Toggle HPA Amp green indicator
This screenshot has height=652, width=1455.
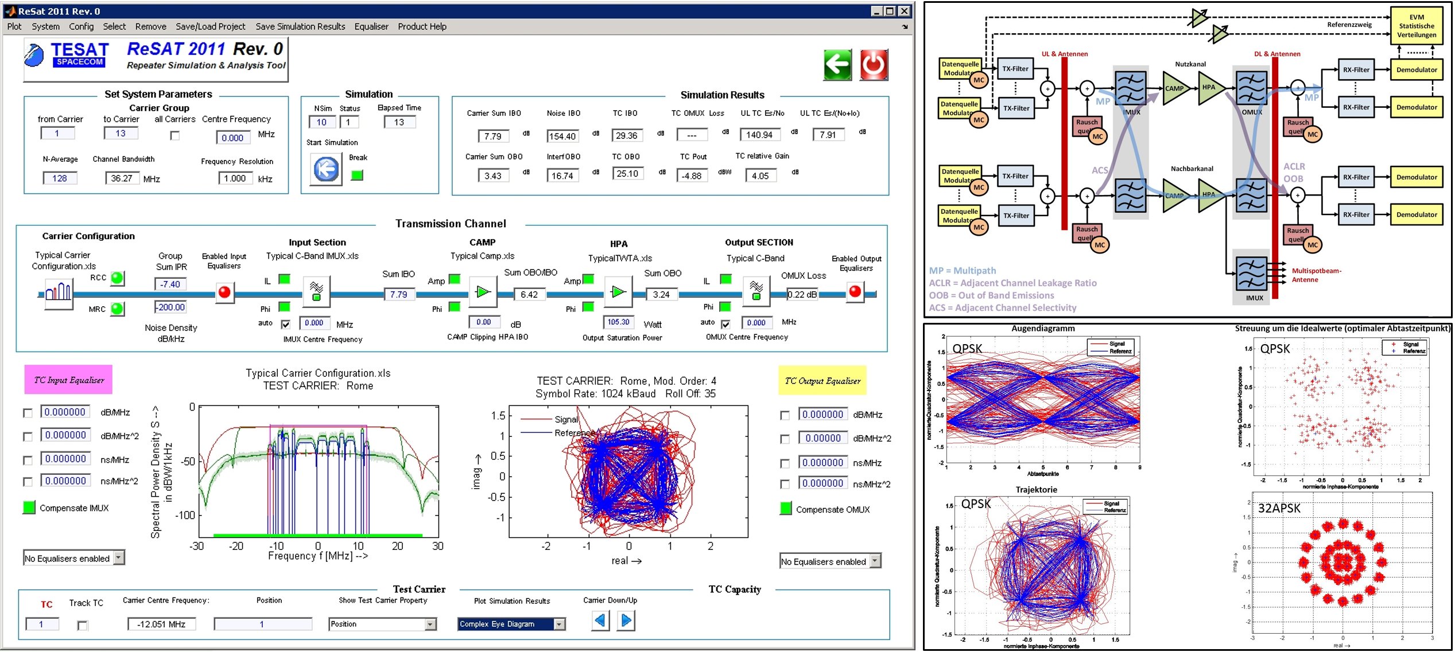click(588, 279)
